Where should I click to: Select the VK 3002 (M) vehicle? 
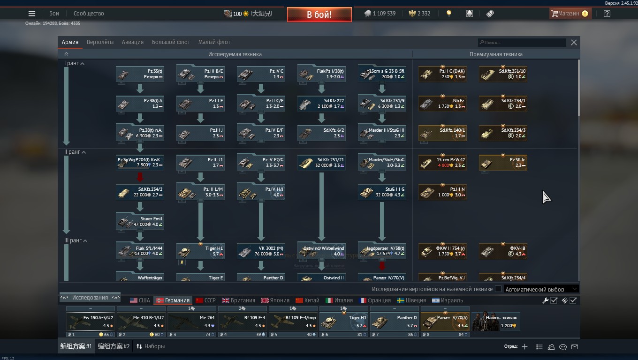(261, 251)
